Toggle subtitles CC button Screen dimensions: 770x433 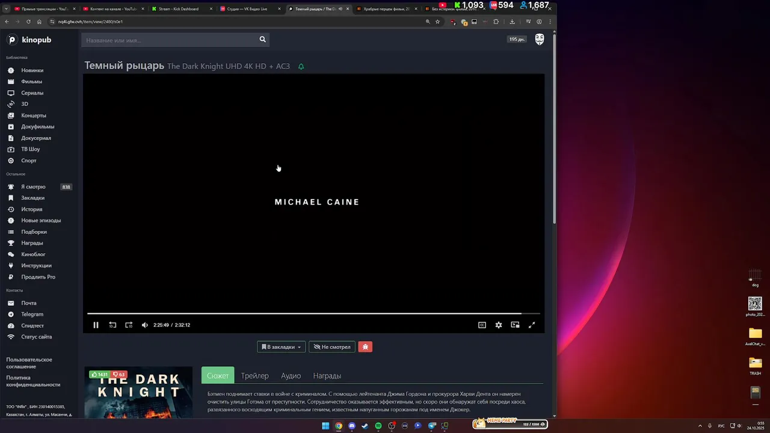pyautogui.click(x=482, y=325)
